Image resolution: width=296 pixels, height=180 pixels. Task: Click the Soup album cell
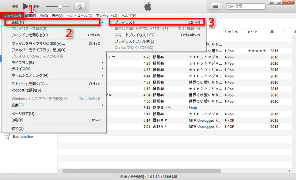(x=192, y=108)
